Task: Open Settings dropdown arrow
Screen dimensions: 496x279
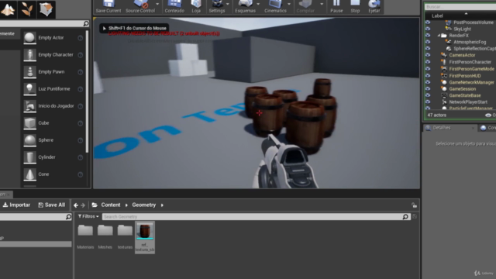Action: click(227, 4)
